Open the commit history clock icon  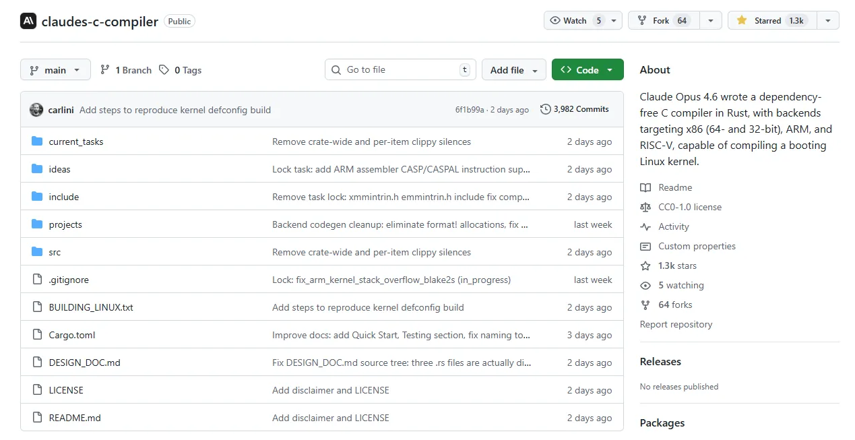tap(545, 109)
